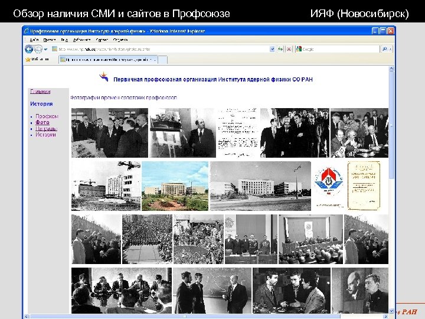Click the site logo beside the heading
425x319 pixels.
coord(104,77)
